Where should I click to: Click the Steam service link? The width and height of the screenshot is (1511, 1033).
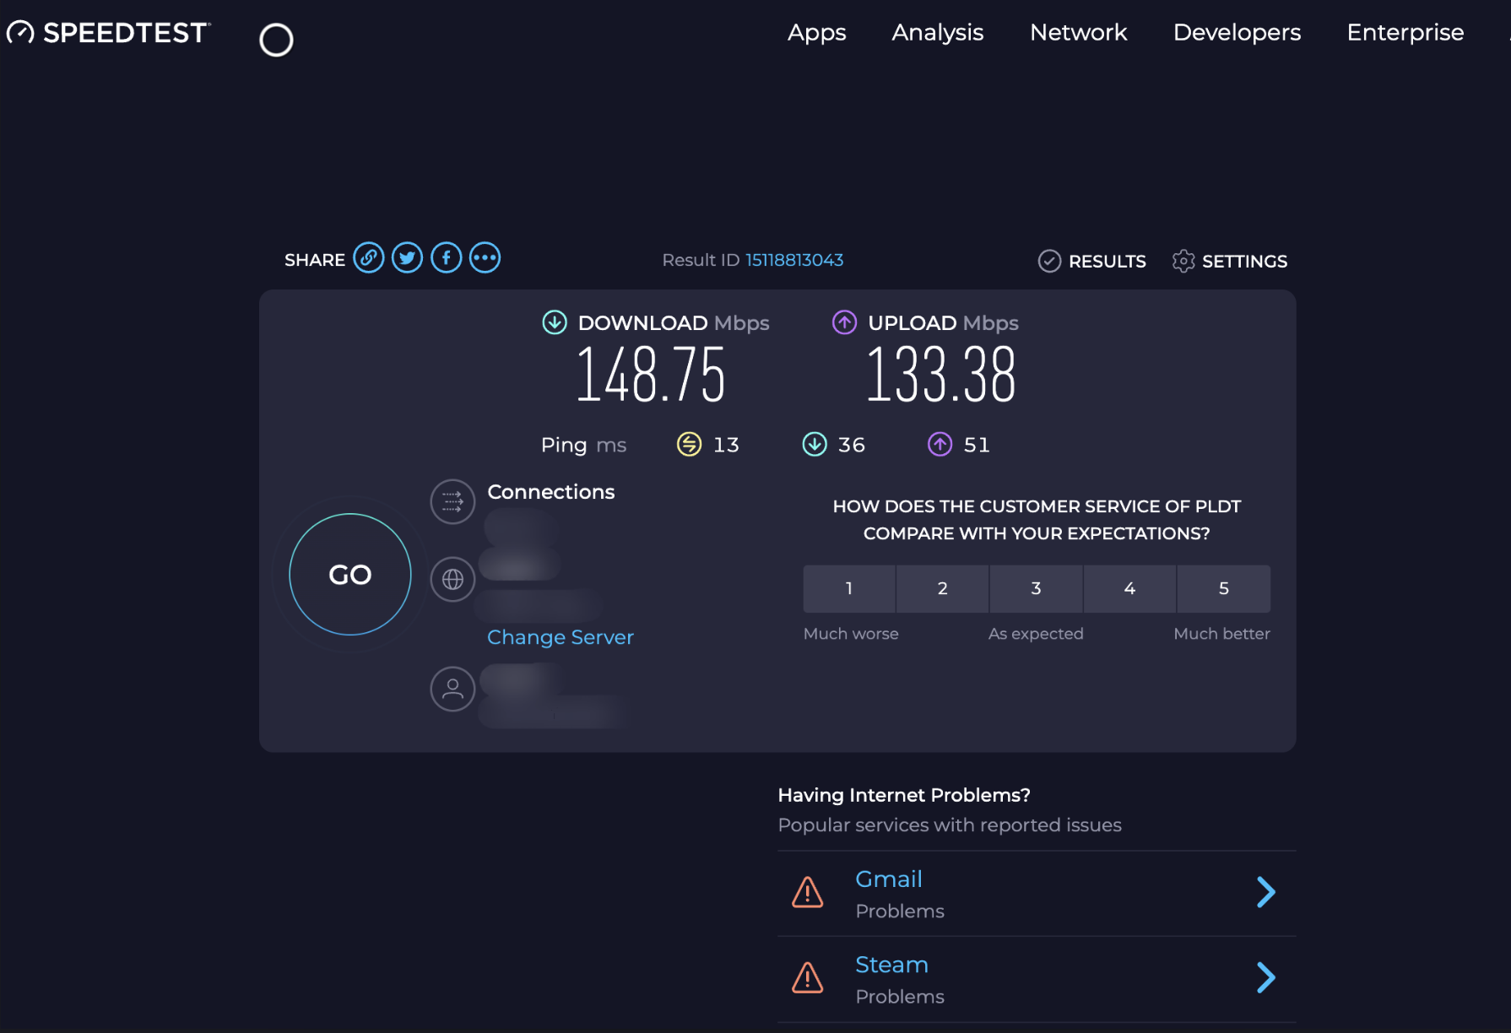pyautogui.click(x=892, y=965)
